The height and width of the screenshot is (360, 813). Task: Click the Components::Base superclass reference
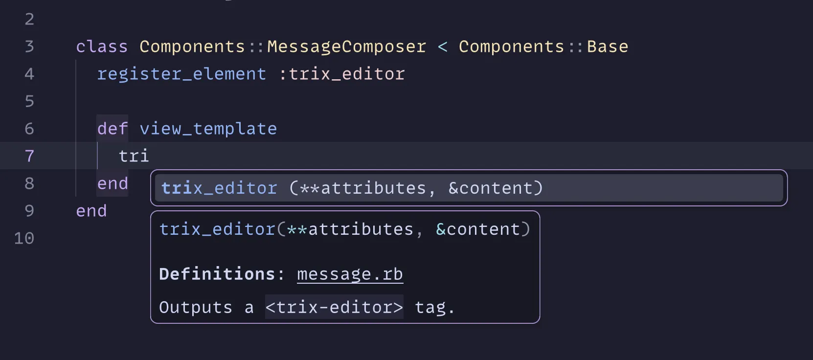click(x=543, y=46)
